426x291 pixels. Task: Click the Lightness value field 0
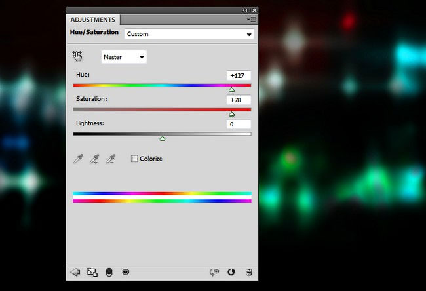coord(239,125)
